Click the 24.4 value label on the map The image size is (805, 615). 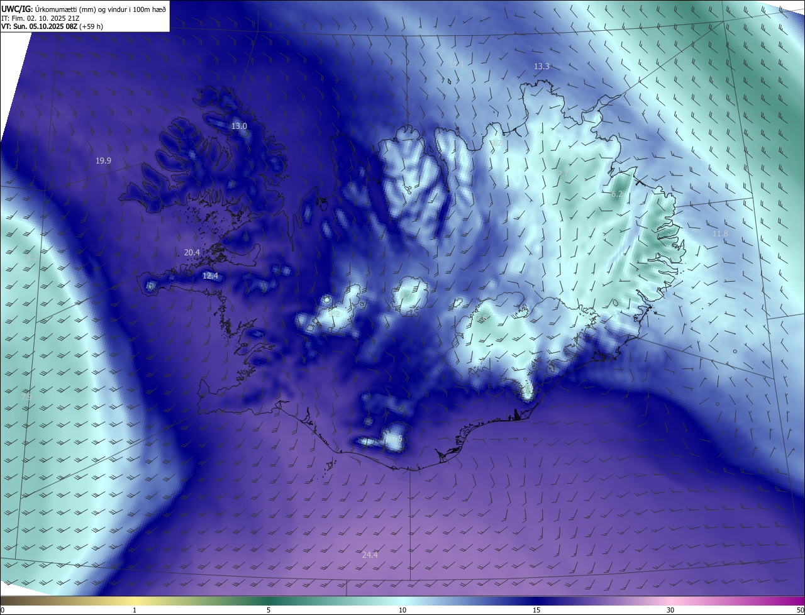click(370, 555)
